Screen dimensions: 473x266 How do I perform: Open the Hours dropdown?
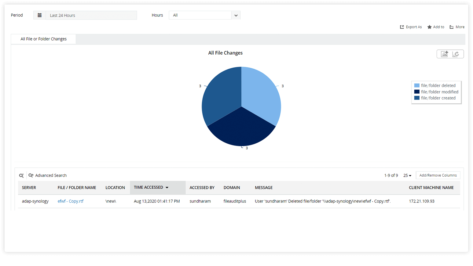(x=236, y=15)
